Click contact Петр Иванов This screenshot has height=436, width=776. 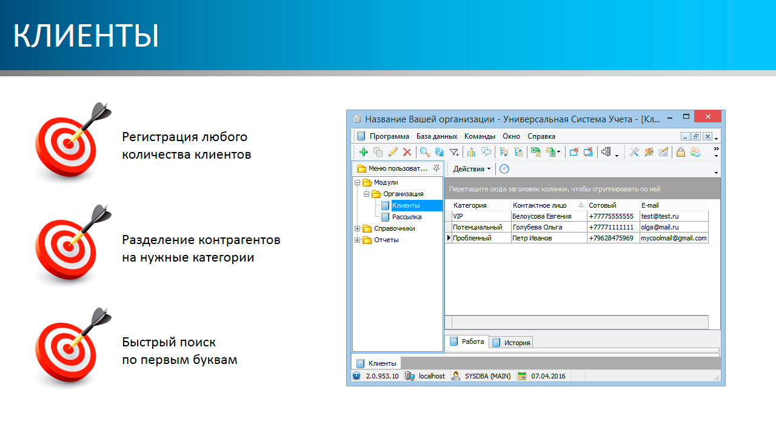click(x=549, y=238)
